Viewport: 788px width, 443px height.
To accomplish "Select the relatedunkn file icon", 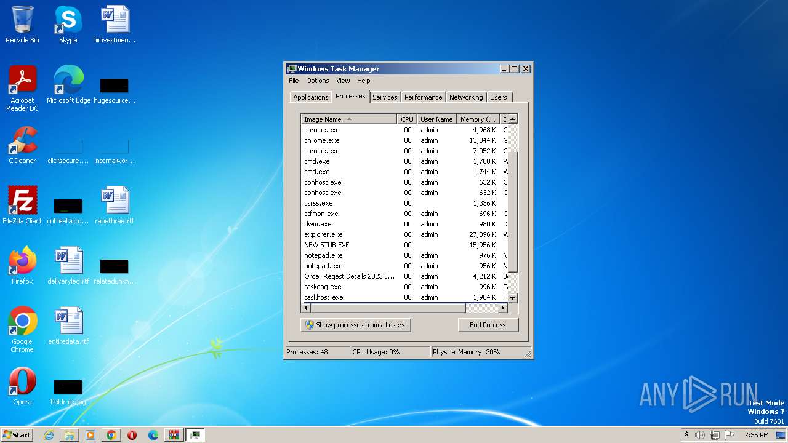I will click(x=115, y=271).
